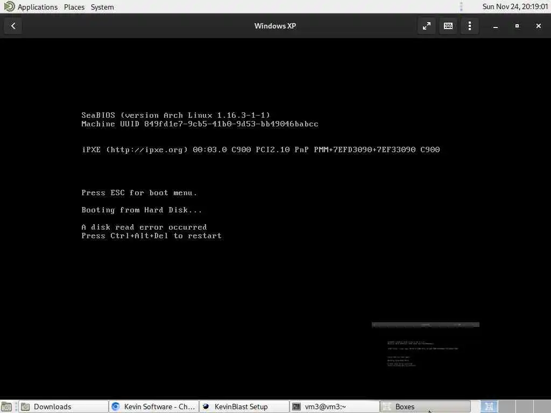Viewport: 551px width, 413px height.
Task: Switch to the vm3@vm3 terminal window
Action: pos(335,407)
